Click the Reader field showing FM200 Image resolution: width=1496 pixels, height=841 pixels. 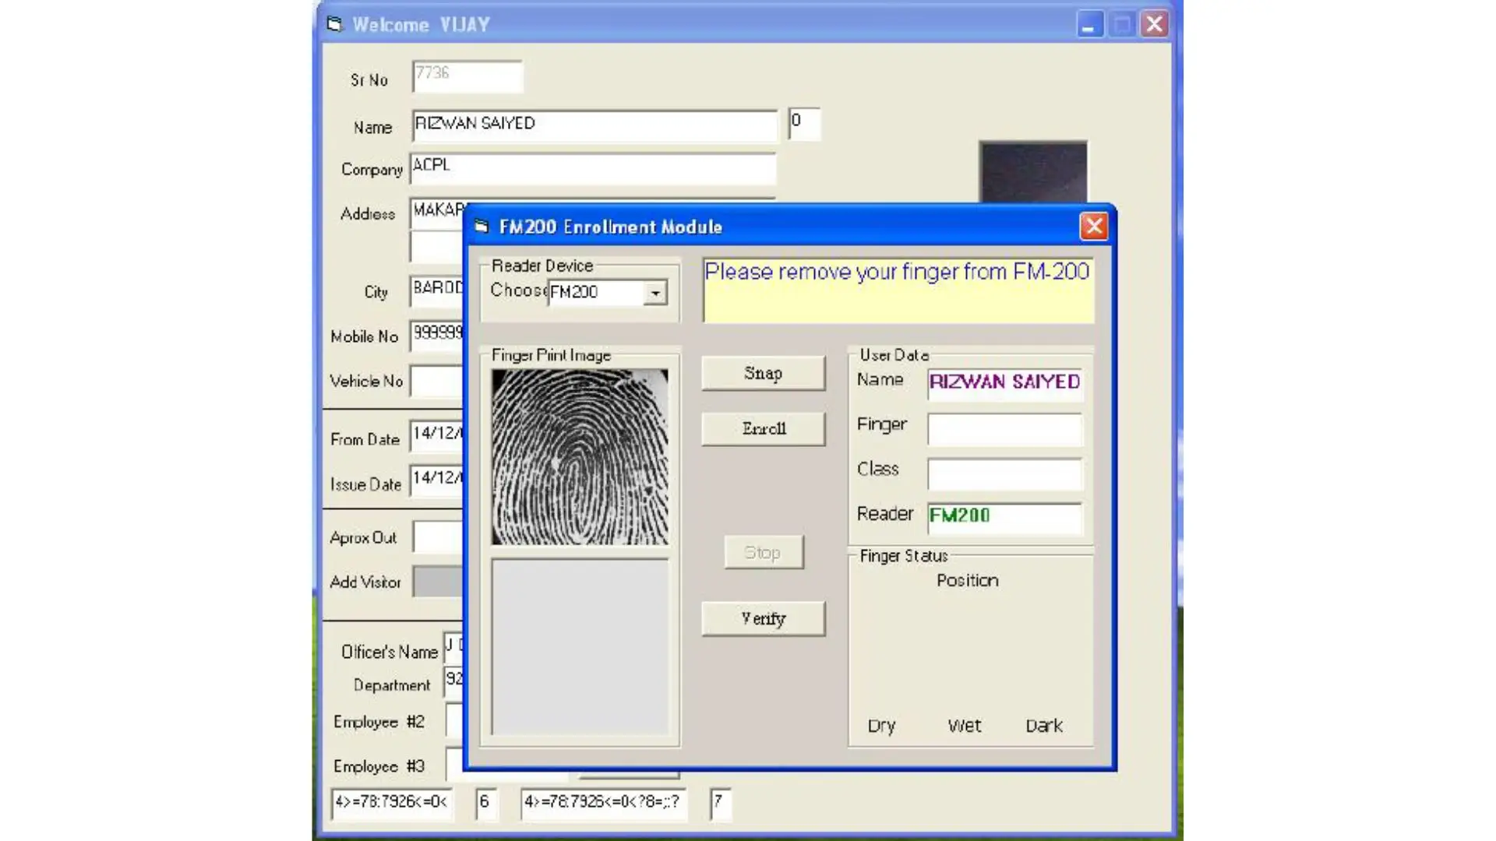[1004, 517]
